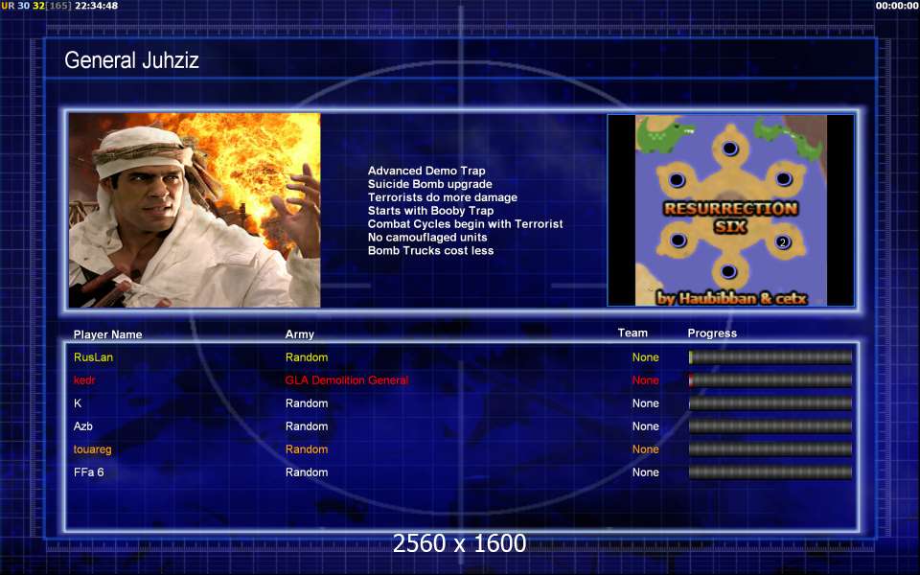The width and height of the screenshot is (920, 575).
Task: Select player FFa 6 in the list
Action: click(88, 472)
